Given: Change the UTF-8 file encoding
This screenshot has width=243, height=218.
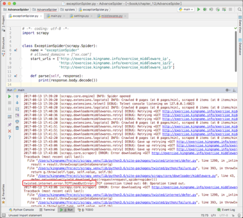Looking at the screenshot, I should [x=224, y=215].
